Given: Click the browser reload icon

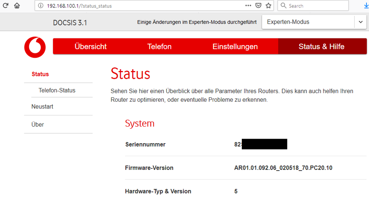Looking at the screenshot, I should [x=6, y=6].
